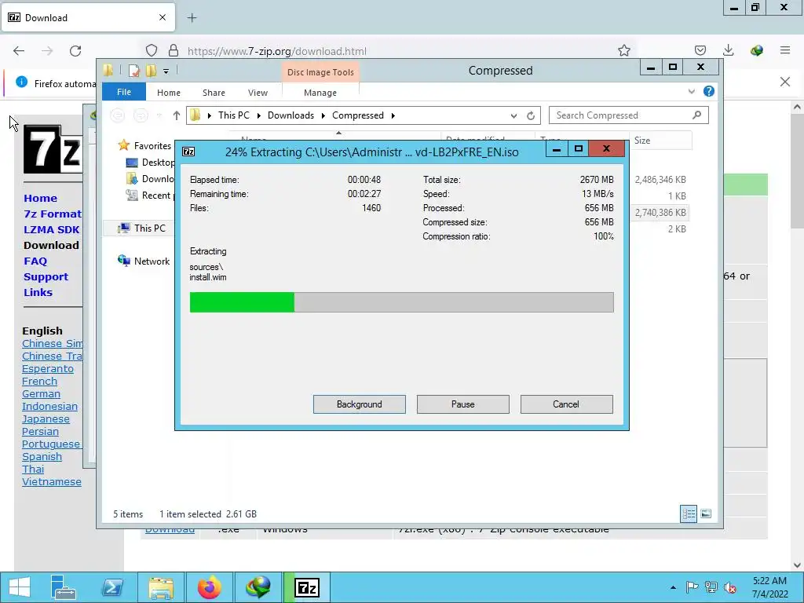
Task: Bookmark this page with star icon
Action: pyautogui.click(x=624, y=50)
